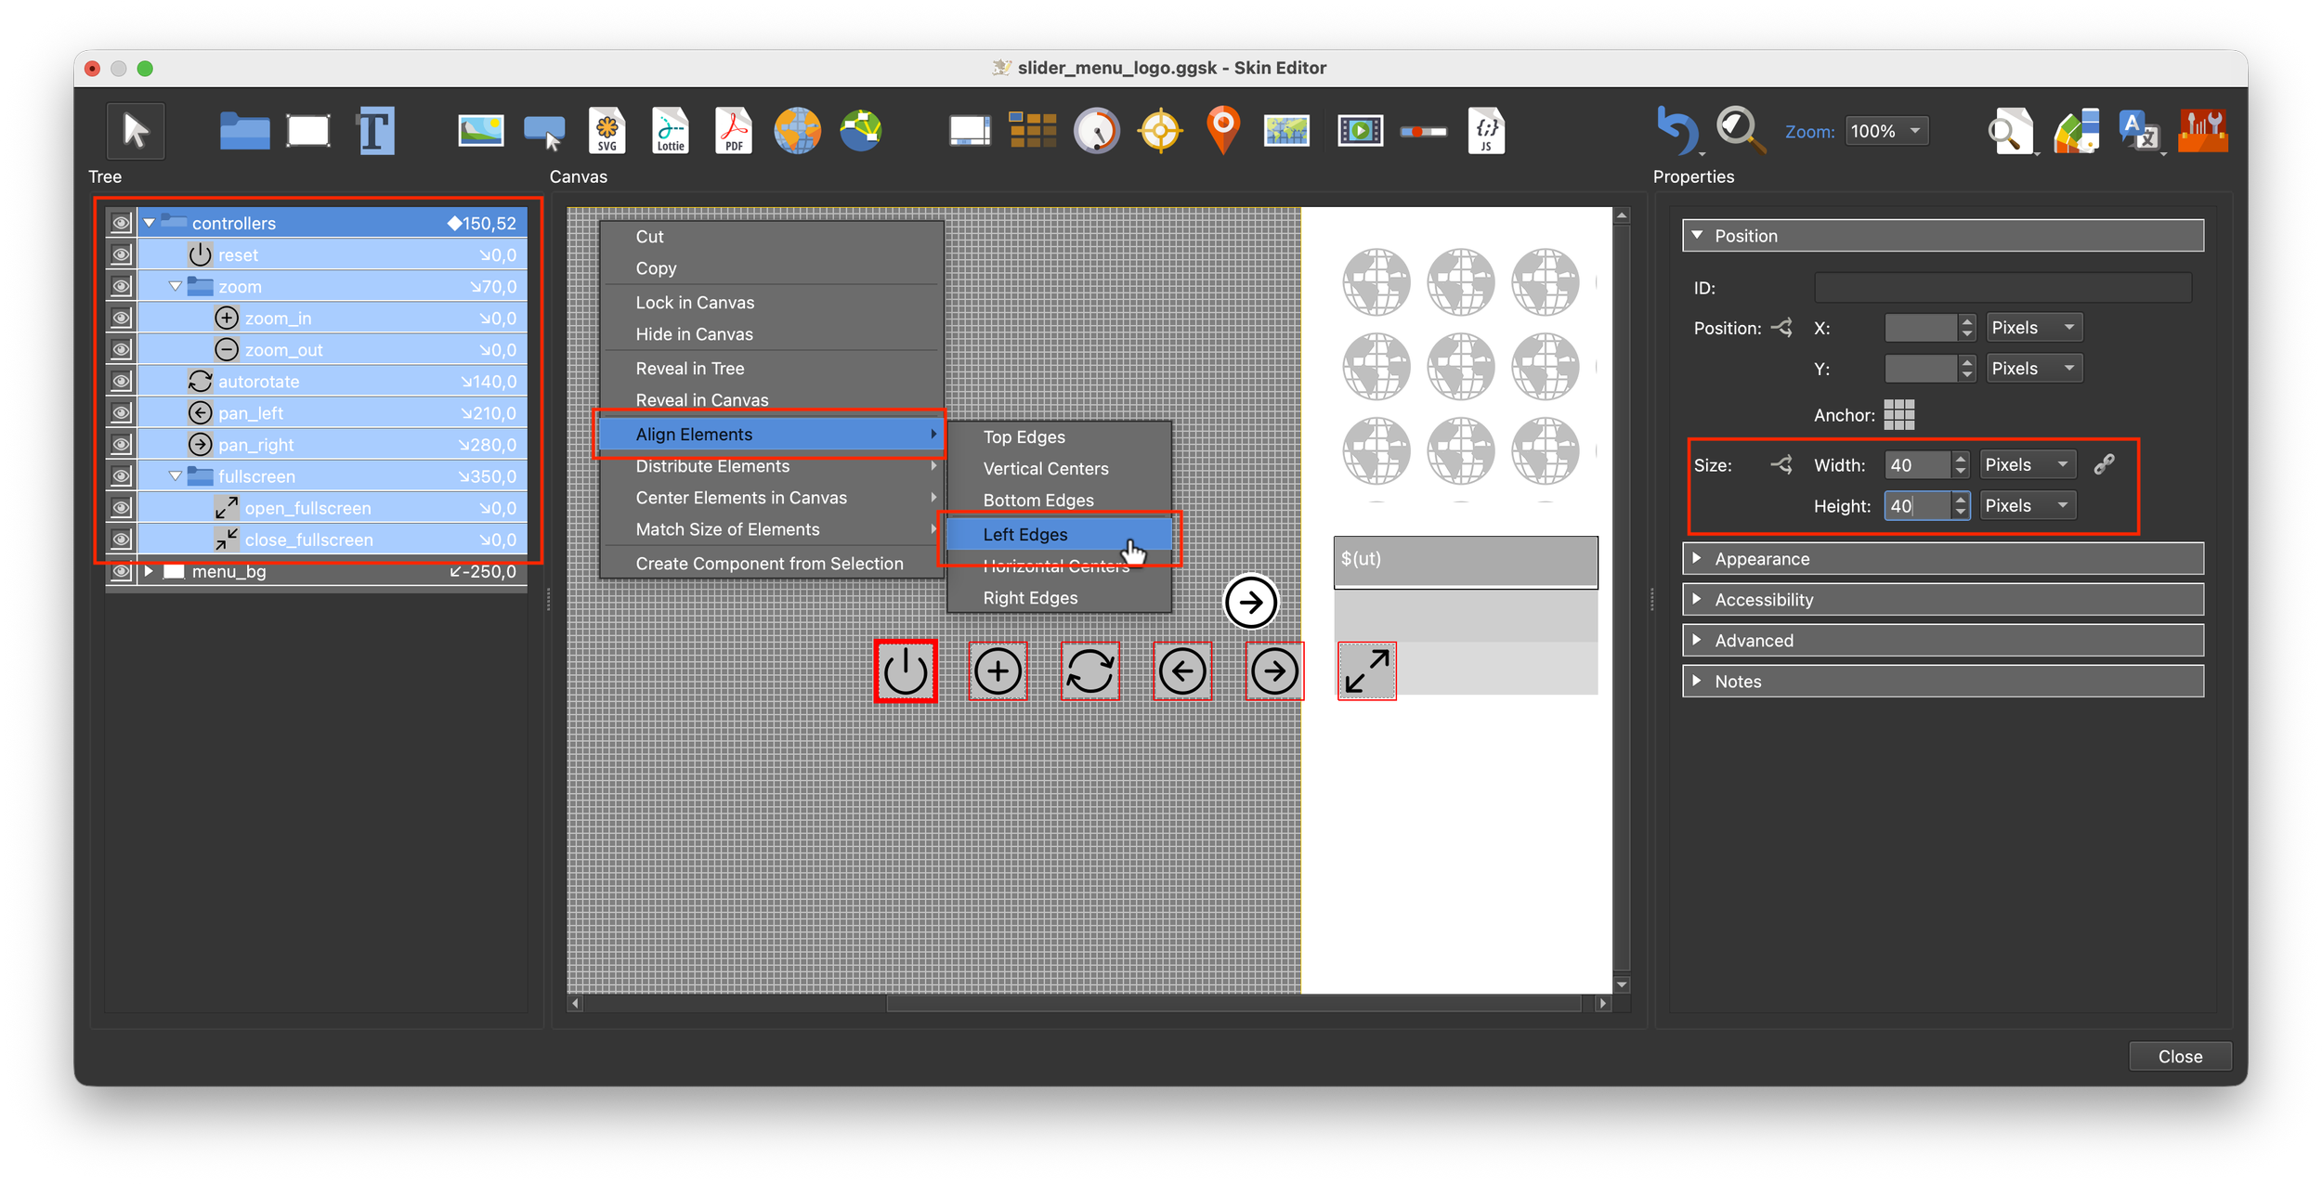This screenshot has height=1184, width=2322.
Task: Click the Anchor grid selector
Action: 1898,415
